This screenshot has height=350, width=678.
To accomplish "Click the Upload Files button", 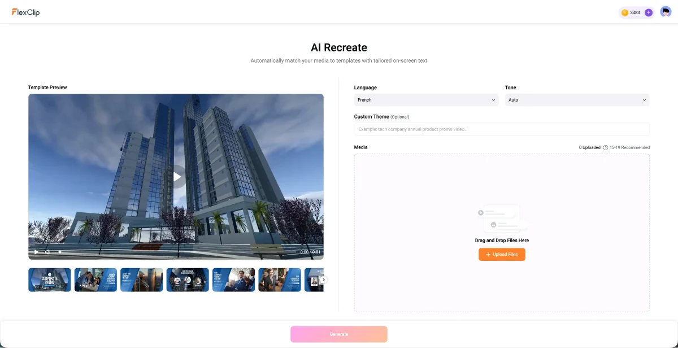I will click(502, 254).
